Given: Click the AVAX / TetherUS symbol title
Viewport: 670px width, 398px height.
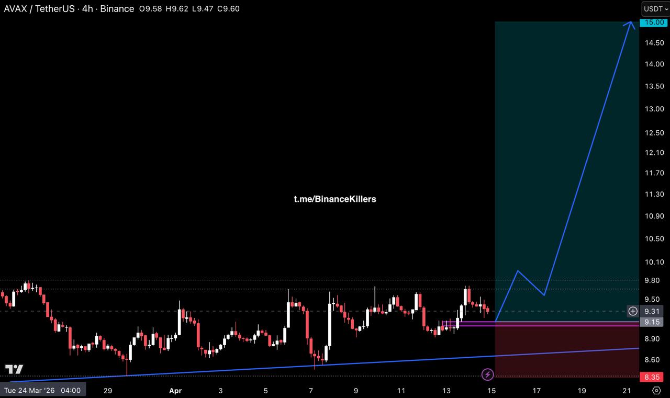Looking at the screenshot, I should 40,9.
